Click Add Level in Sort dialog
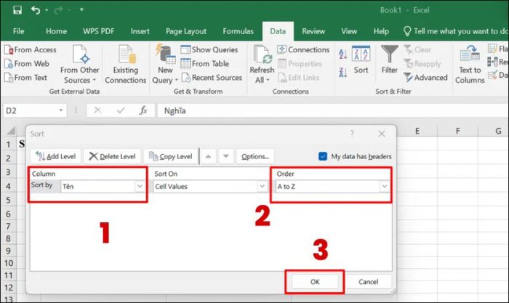Image resolution: width=509 pixels, height=303 pixels. (x=55, y=156)
